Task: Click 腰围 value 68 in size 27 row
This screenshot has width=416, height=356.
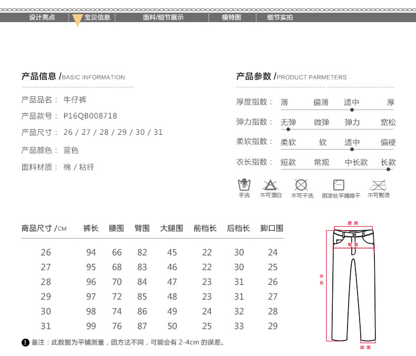Action: [117, 267]
